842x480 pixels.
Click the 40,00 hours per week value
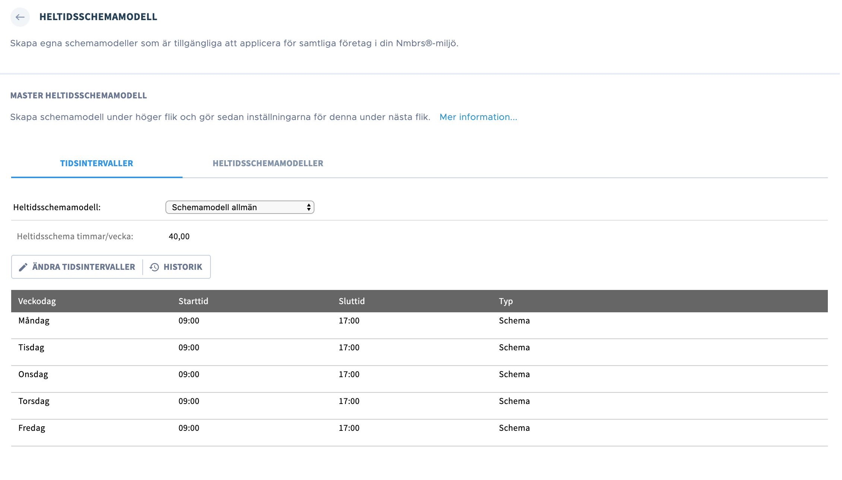click(x=179, y=236)
